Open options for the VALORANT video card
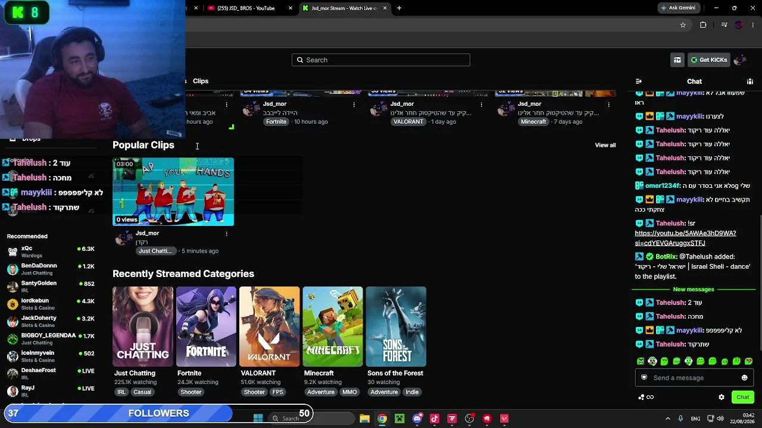Image resolution: width=762 pixels, height=428 pixels. click(x=481, y=105)
